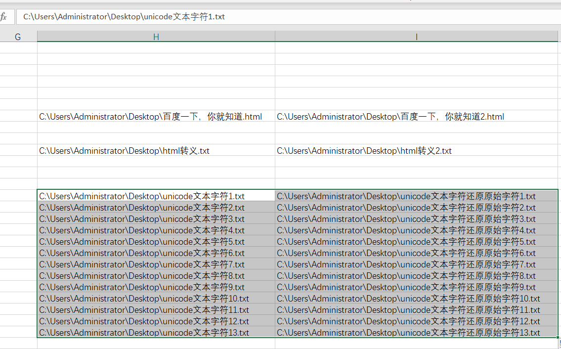Select cell unicode文本字符还原原始字符1.txt
The width and height of the screenshot is (561, 349).
(416, 195)
